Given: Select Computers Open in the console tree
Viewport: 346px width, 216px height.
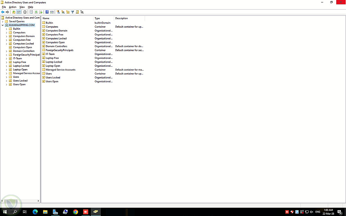Looking at the screenshot, I should pos(22,47).
